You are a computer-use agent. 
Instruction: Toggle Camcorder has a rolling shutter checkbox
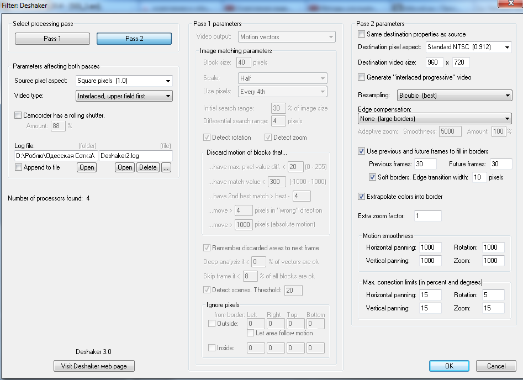(18, 115)
